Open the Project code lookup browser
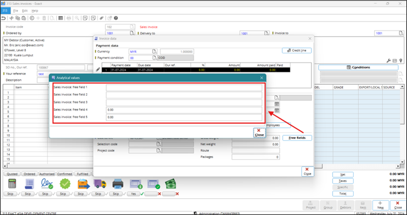Image resolution: width=407 pixels, height=215 pixels. point(159,150)
